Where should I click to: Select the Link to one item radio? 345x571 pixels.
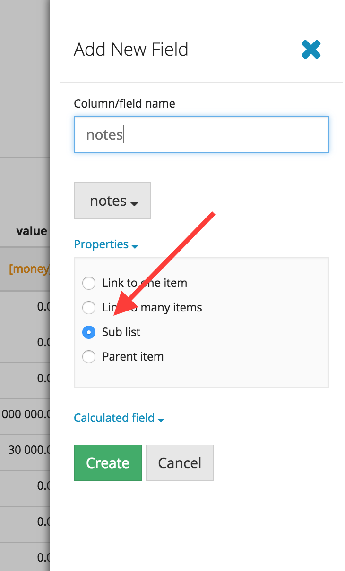[x=89, y=283]
